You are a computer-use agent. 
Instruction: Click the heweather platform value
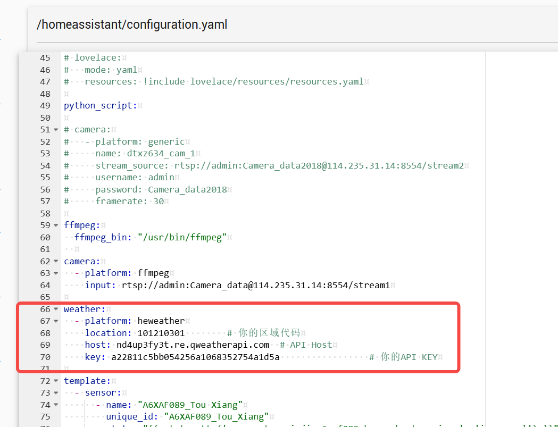(161, 321)
